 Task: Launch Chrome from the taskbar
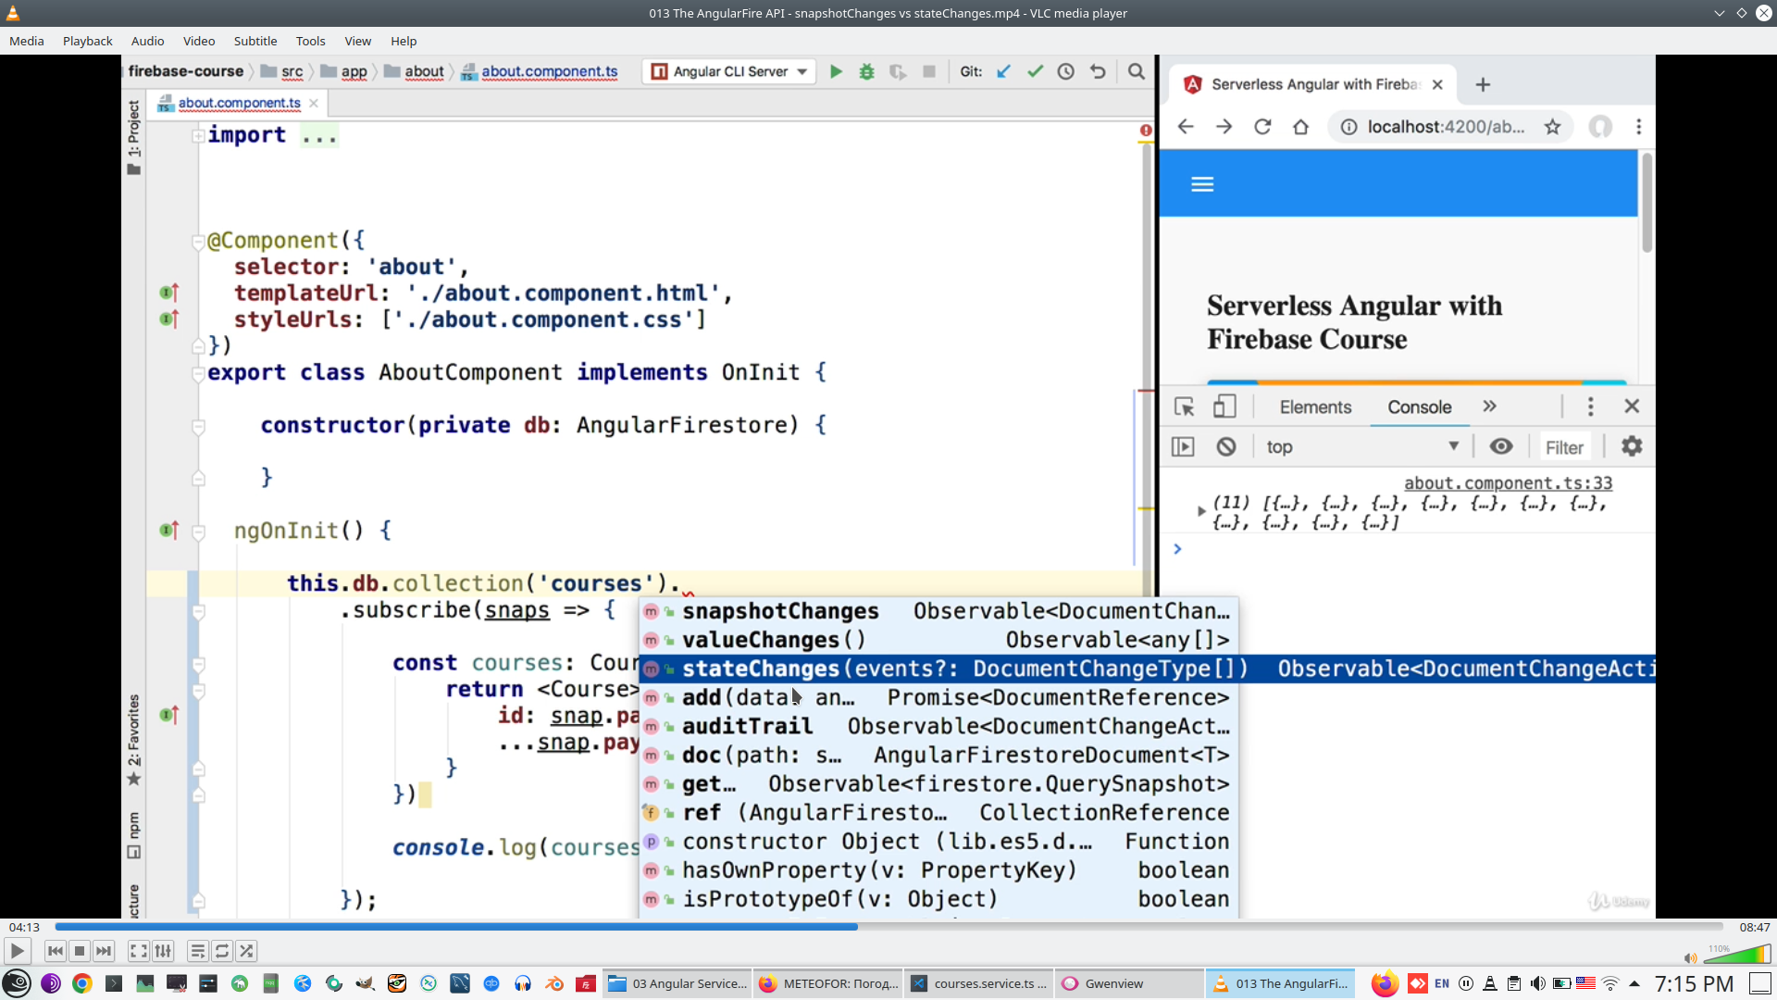82,983
